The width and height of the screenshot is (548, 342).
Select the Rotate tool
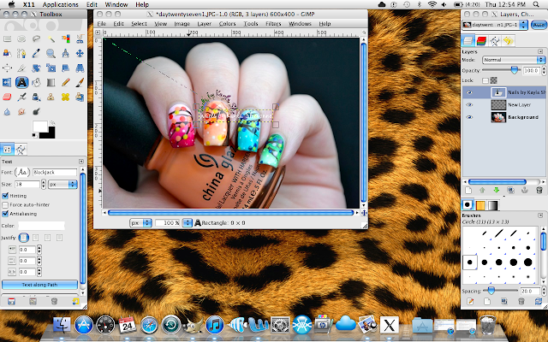pos(36,68)
